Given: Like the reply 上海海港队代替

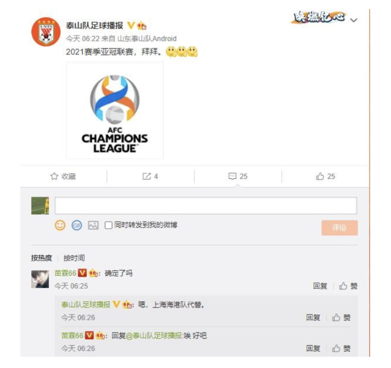Looking at the screenshot, I should (341, 317).
